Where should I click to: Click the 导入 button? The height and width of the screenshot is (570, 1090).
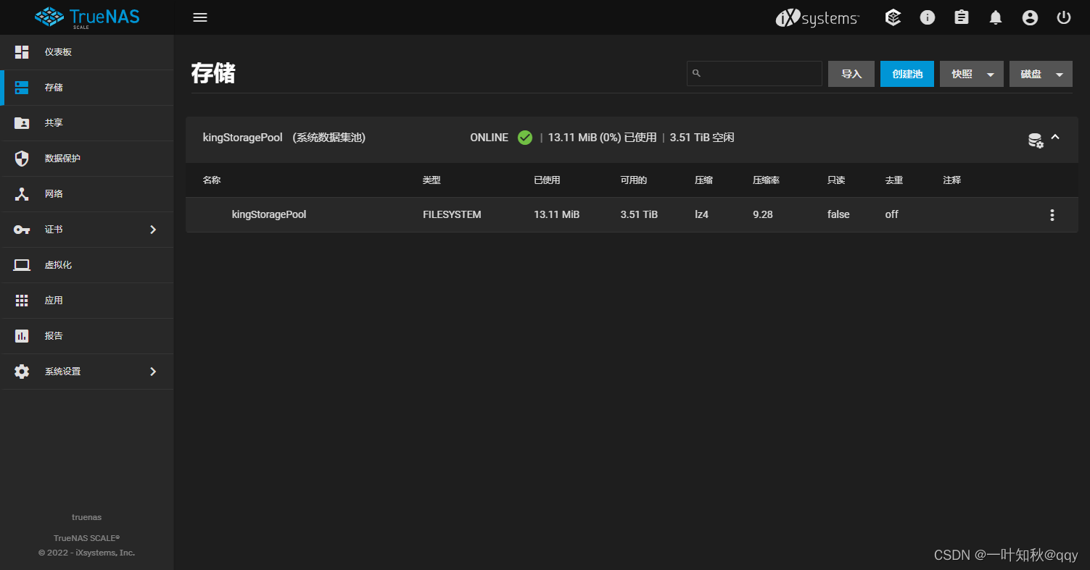point(851,74)
